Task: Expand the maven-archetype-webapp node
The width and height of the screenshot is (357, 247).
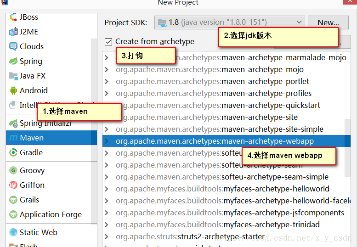Action: point(107,141)
